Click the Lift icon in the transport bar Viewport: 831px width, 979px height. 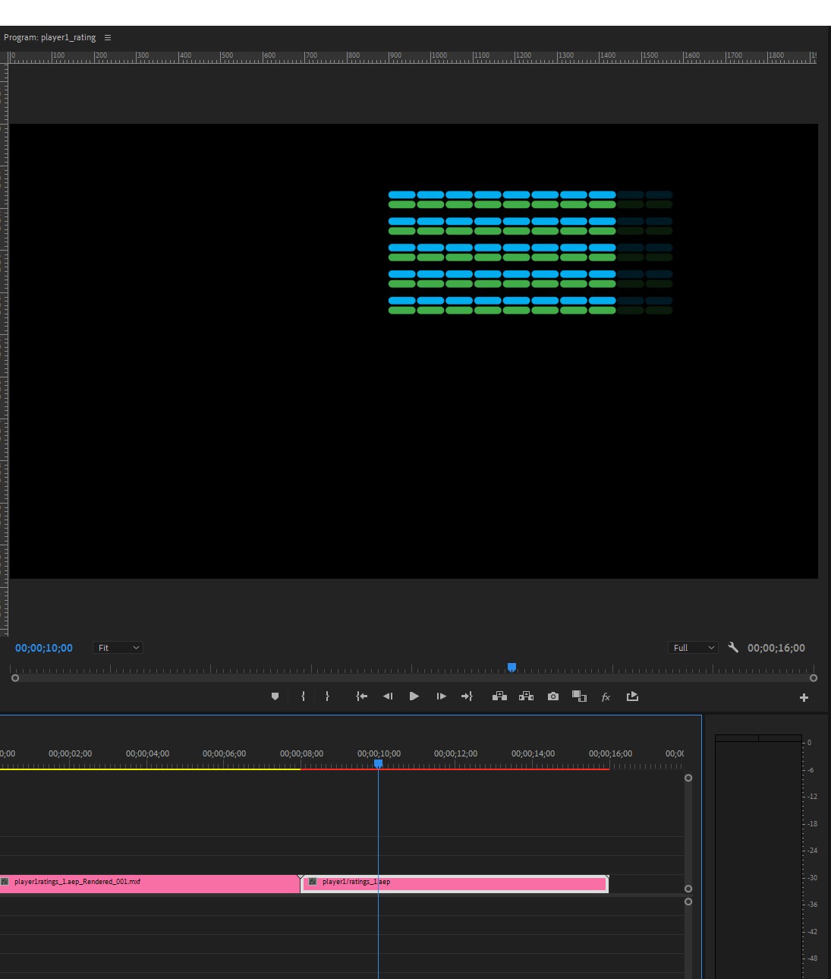point(499,696)
